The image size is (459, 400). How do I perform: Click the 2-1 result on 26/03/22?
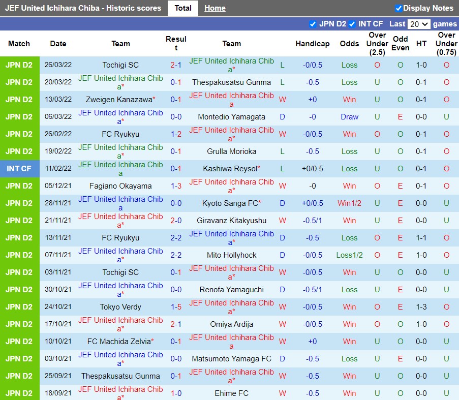(176, 65)
